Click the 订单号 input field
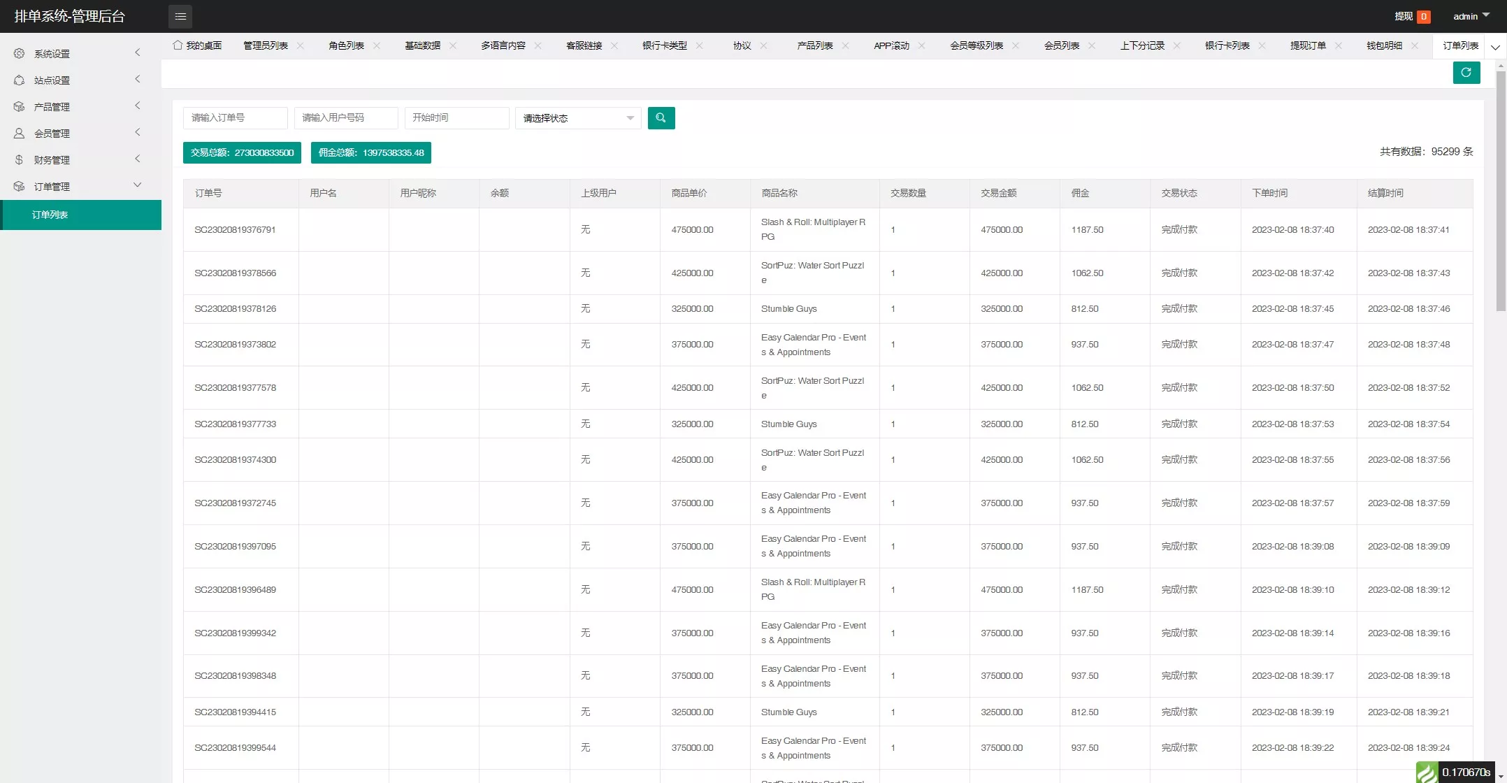Viewport: 1507px width, 783px height. (x=235, y=118)
